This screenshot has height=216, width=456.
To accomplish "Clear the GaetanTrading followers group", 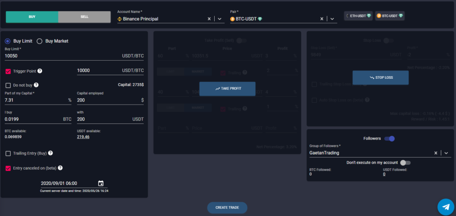I will 436,153.
